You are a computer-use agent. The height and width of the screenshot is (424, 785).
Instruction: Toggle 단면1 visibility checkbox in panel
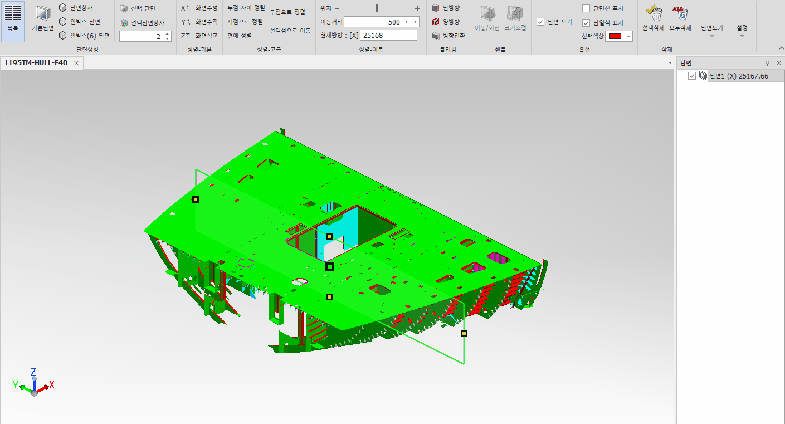coord(692,76)
